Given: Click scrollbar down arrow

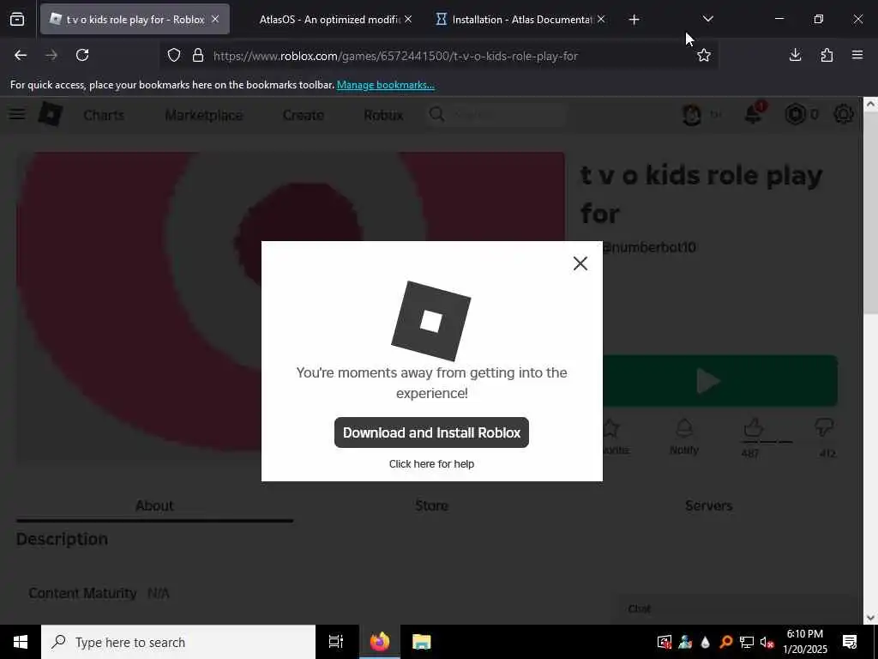Looking at the screenshot, I should click(x=870, y=618).
